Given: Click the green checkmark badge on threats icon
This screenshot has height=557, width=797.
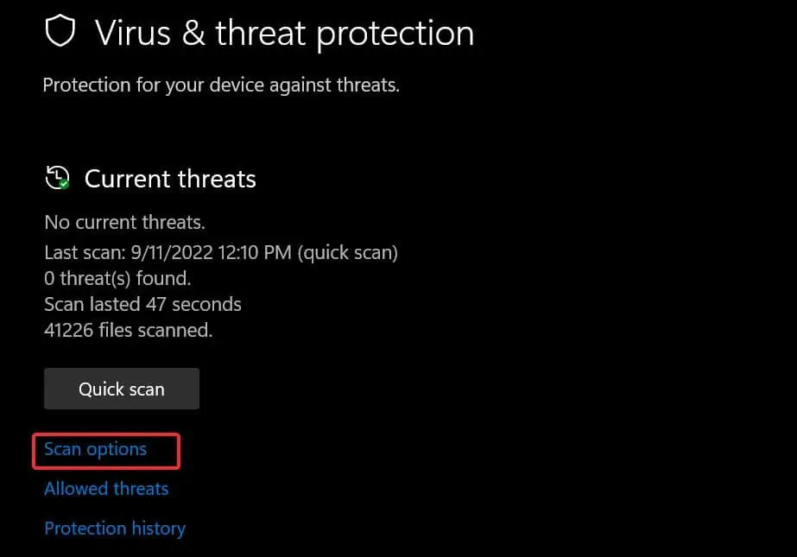Looking at the screenshot, I should click(64, 184).
